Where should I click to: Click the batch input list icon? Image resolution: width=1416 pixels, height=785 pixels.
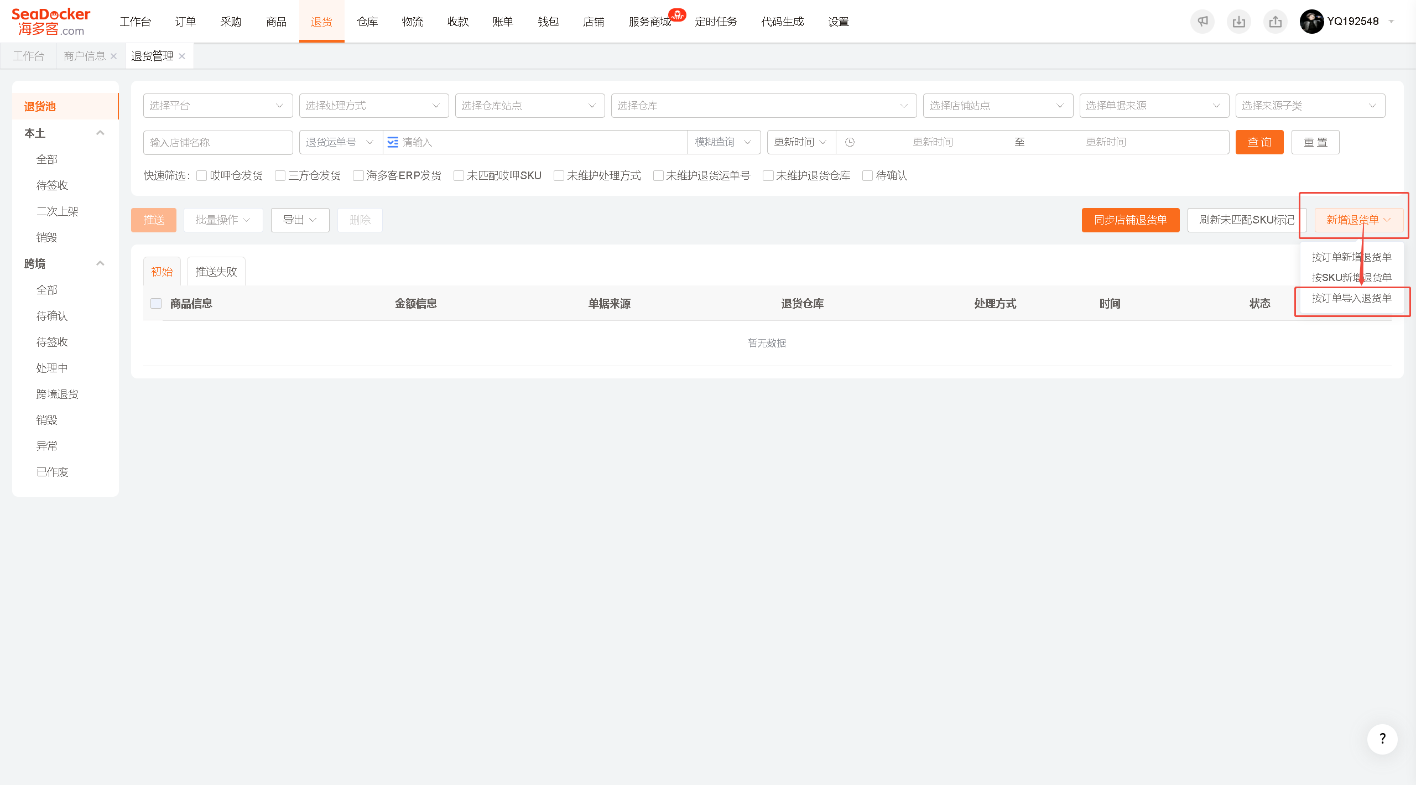tap(393, 142)
